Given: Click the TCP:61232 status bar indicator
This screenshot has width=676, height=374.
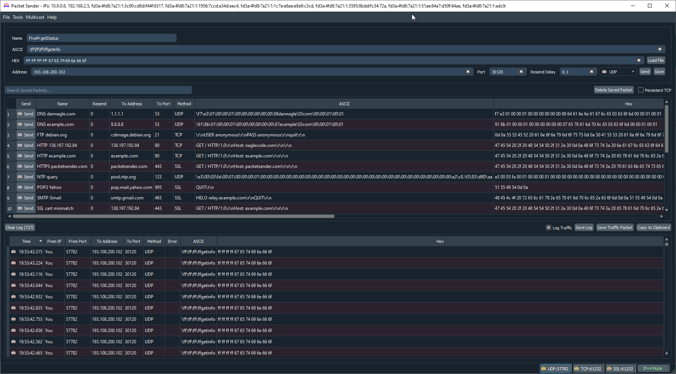Looking at the screenshot, I should click(x=588, y=368).
